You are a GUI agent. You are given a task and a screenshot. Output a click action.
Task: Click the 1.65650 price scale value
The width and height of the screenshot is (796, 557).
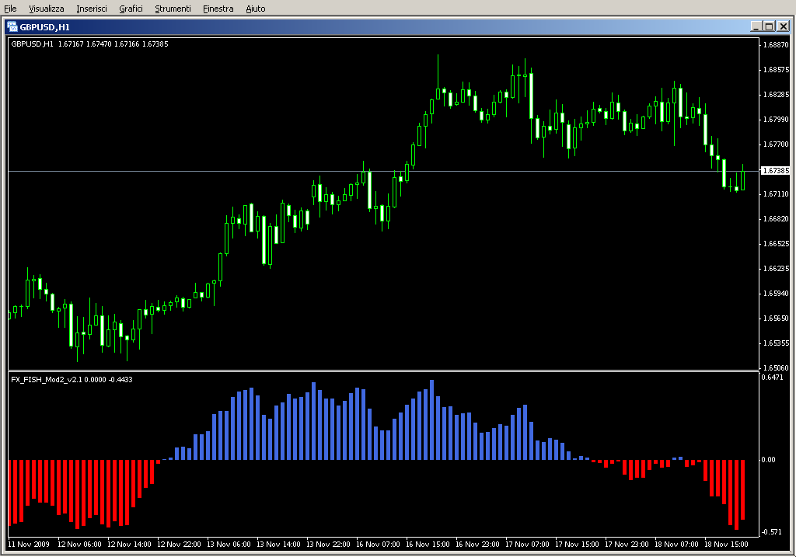[777, 318]
